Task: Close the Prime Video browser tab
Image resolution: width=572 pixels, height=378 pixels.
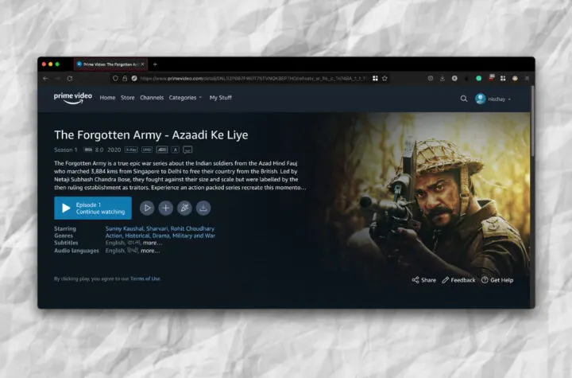Action: pos(143,64)
